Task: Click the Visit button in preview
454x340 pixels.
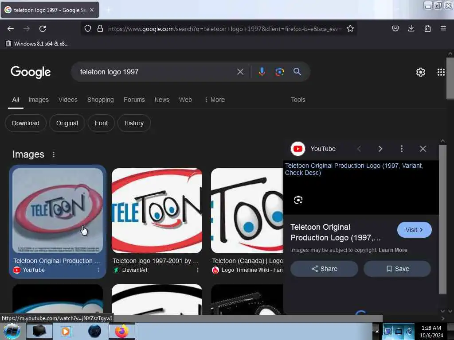Action: (x=414, y=230)
